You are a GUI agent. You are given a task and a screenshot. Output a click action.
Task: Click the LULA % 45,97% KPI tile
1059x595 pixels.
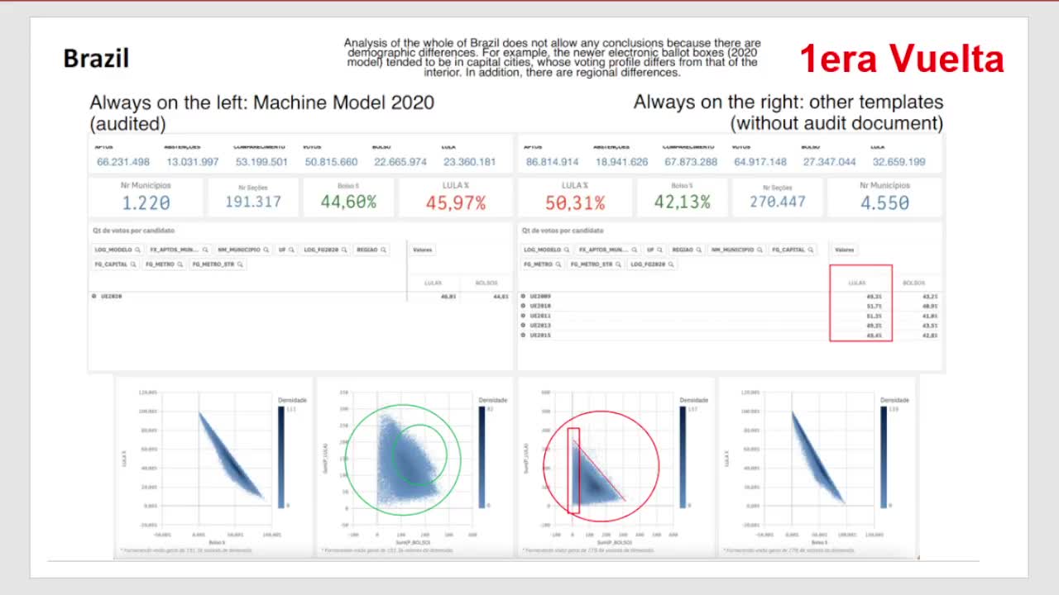pyautogui.click(x=456, y=198)
